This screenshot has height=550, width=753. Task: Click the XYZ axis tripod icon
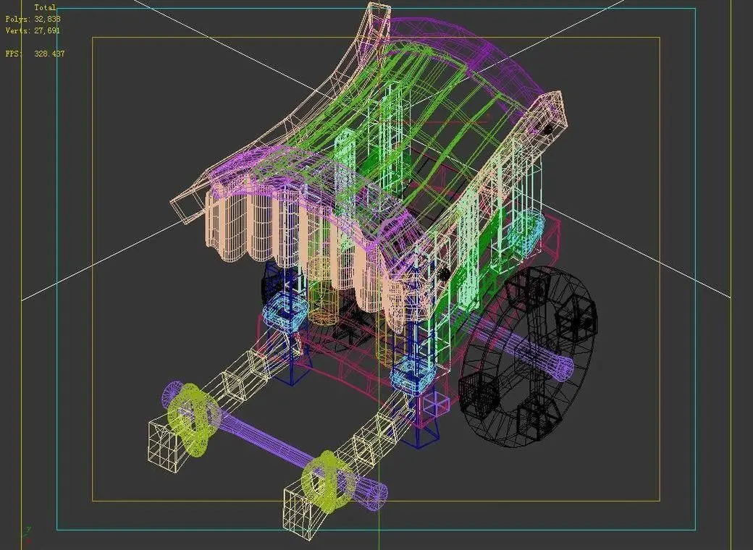[x=27, y=533]
